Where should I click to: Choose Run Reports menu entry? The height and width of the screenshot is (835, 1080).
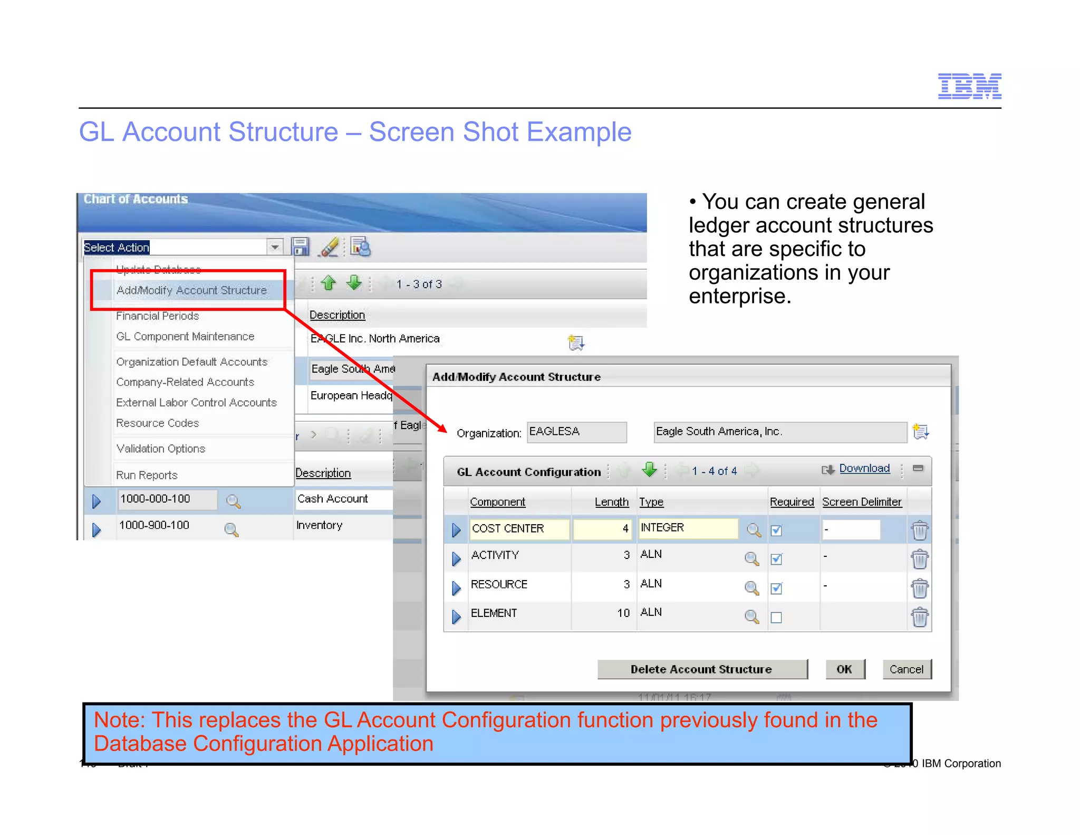[147, 475]
